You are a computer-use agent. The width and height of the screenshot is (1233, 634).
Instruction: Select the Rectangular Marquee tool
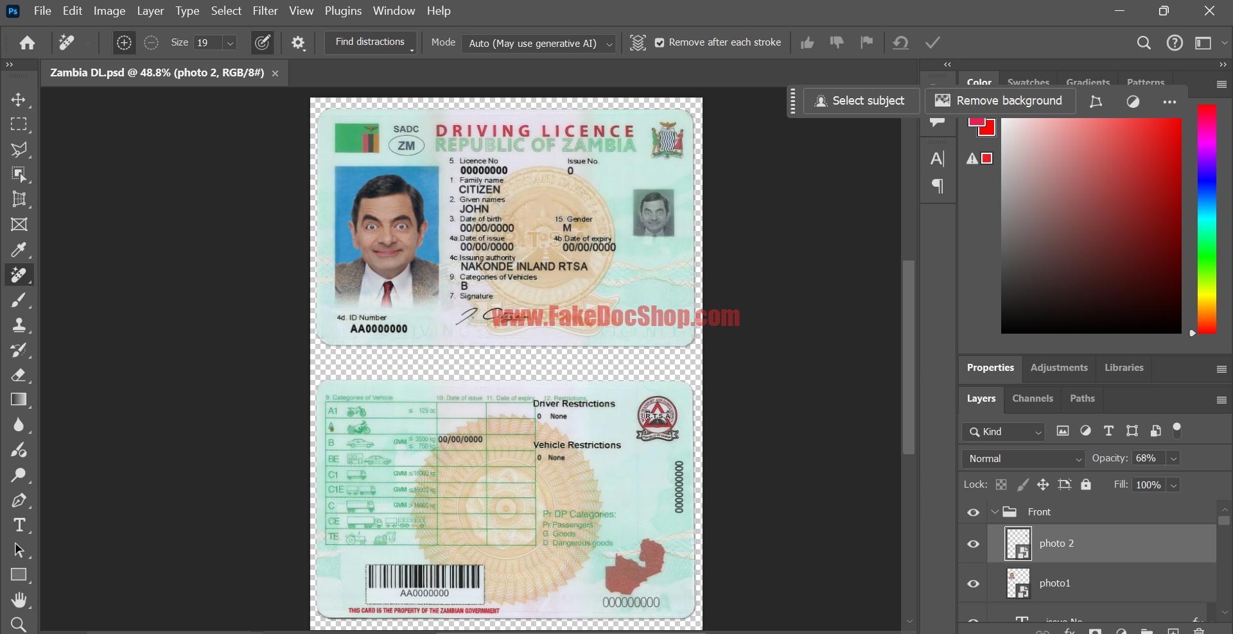[19, 124]
